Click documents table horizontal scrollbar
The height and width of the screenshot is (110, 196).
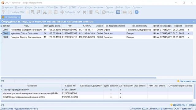point(96,101)
